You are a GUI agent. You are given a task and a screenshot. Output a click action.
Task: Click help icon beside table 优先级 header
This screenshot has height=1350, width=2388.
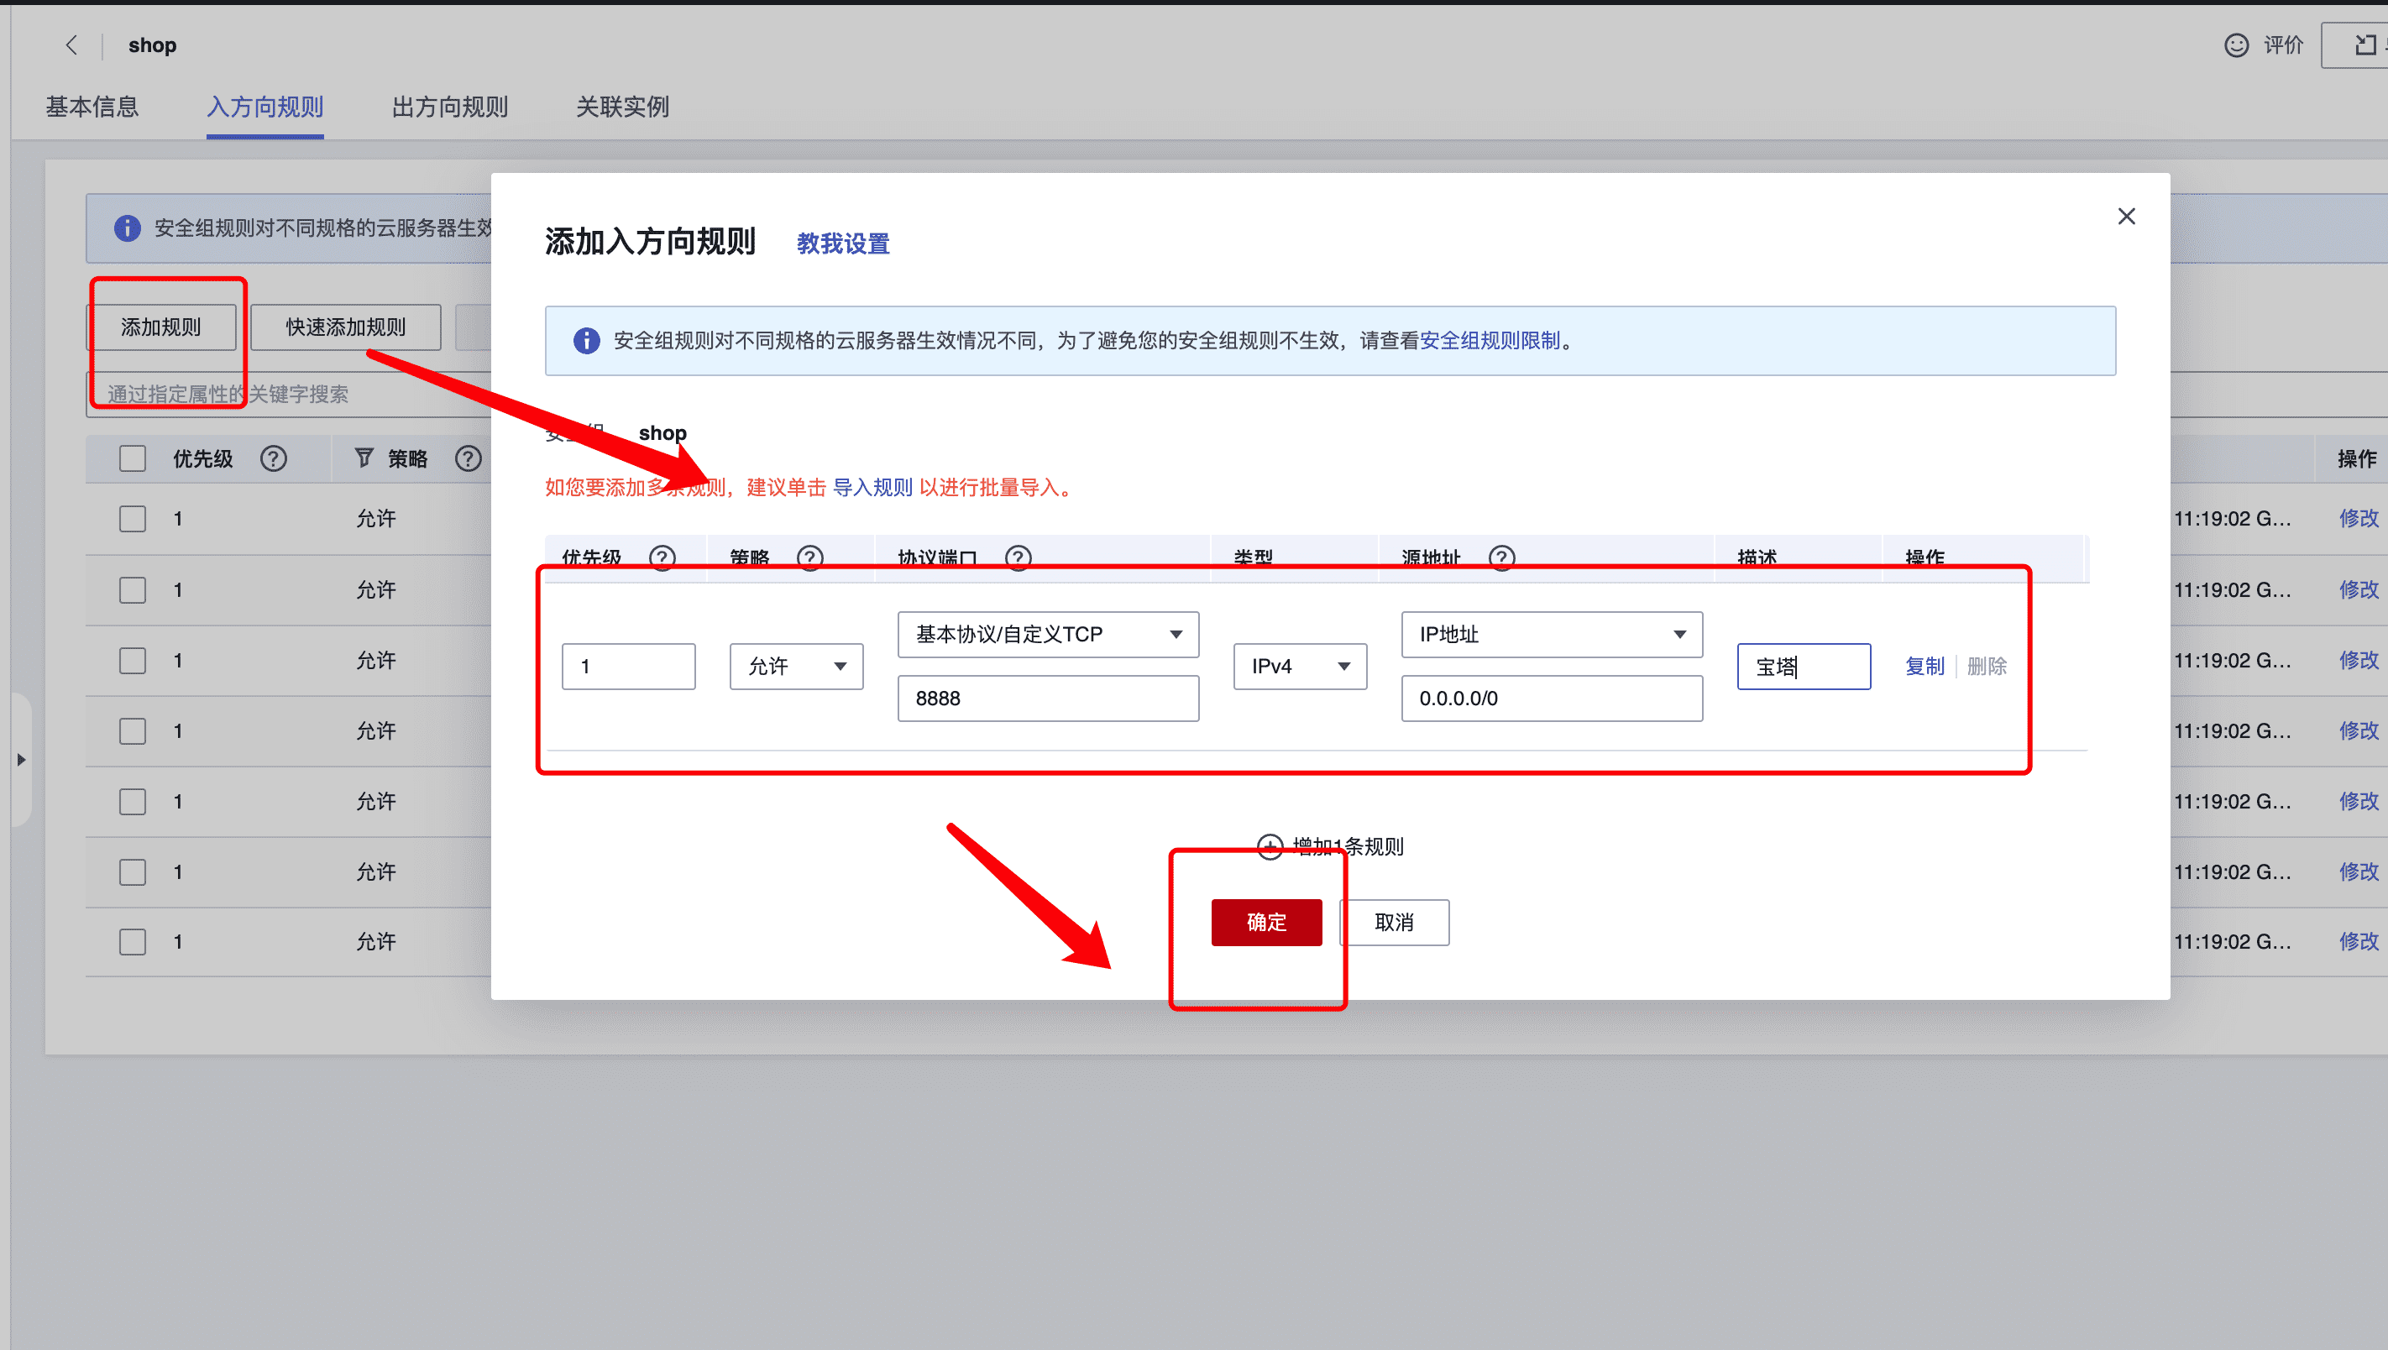(x=274, y=458)
